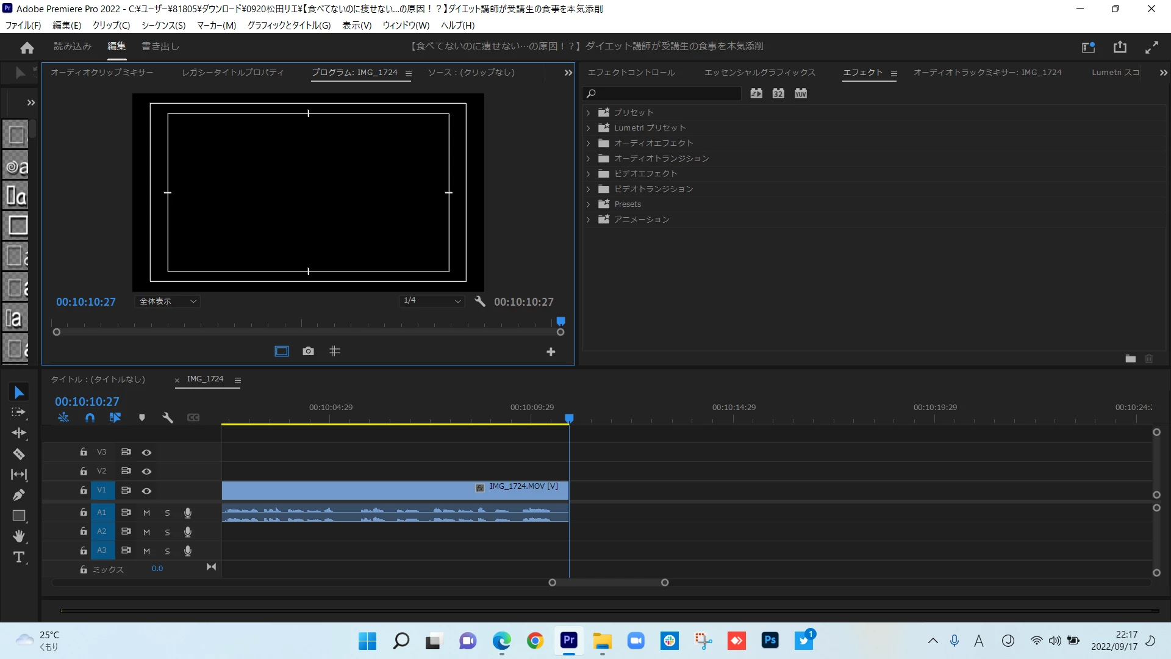Open the シーケンス(S) menu
The height and width of the screenshot is (659, 1171).
pos(163,26)
